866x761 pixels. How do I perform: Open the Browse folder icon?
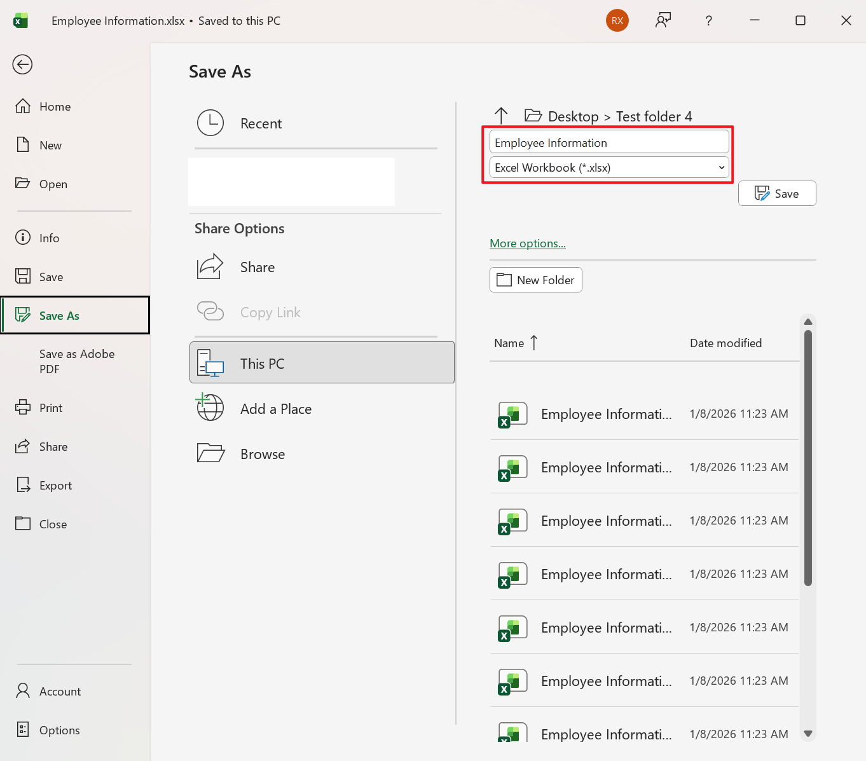[210, 453]
